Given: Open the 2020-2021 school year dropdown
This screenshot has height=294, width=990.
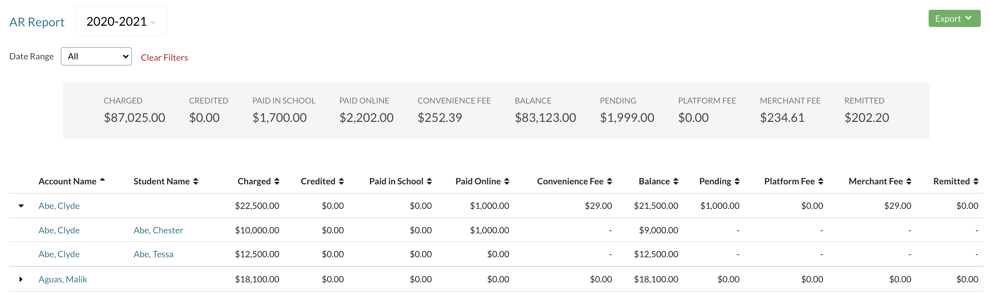Looking at the screenshot, I should pyautogui.click(x=121, y=21).
